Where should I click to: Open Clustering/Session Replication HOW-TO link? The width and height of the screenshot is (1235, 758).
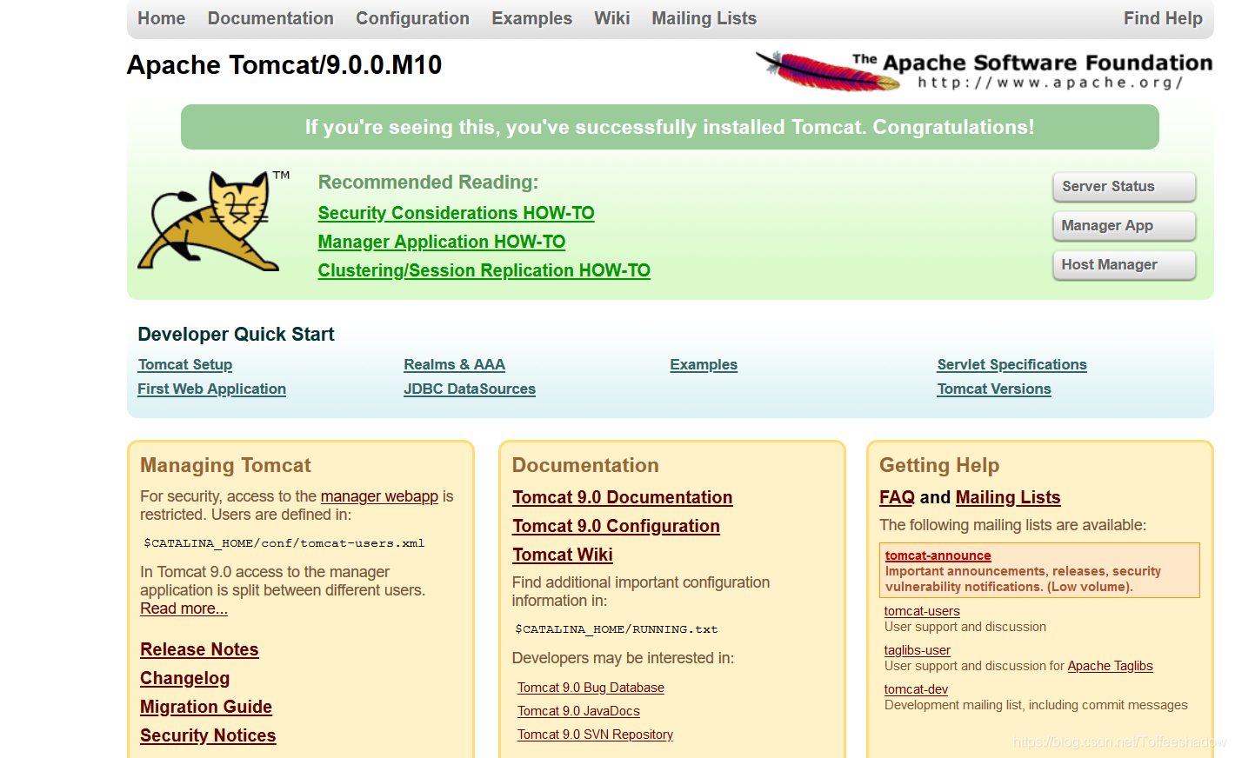484,270
